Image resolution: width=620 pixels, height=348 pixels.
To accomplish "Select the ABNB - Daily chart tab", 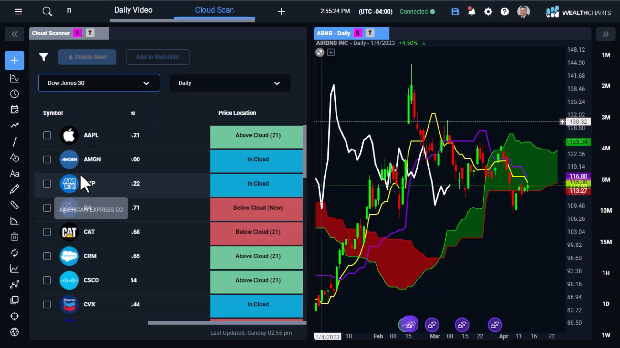I will click(x=333, y=33).
